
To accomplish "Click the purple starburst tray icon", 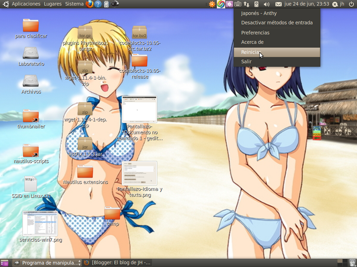I will (x=229, y=4).
